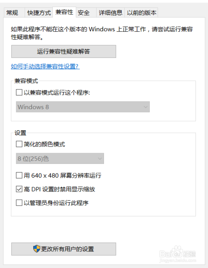Open the 8 位(256)色 color dropdown
Image resolution: width=208 pixels, height=268 pixels.
click(60, 159)
